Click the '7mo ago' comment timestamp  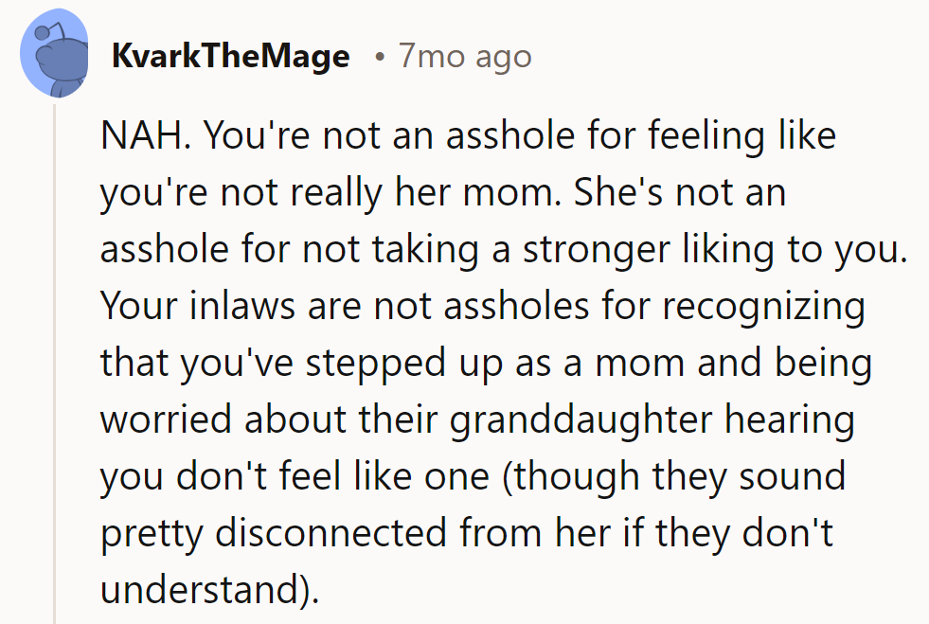click(x=464, y=58)
